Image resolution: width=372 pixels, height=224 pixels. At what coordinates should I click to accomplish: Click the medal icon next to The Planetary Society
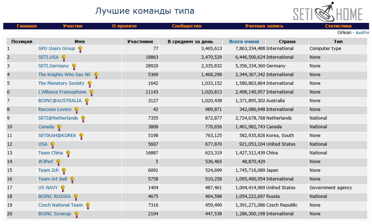[x=90, y=84]
